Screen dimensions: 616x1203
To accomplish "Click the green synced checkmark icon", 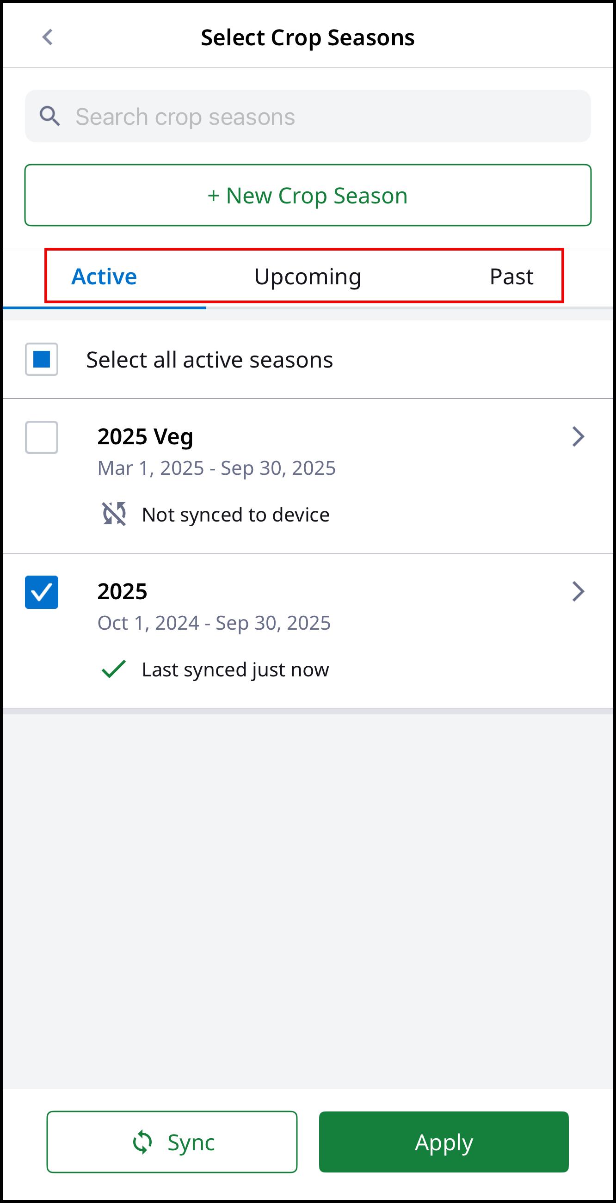I will coord(113,669).
